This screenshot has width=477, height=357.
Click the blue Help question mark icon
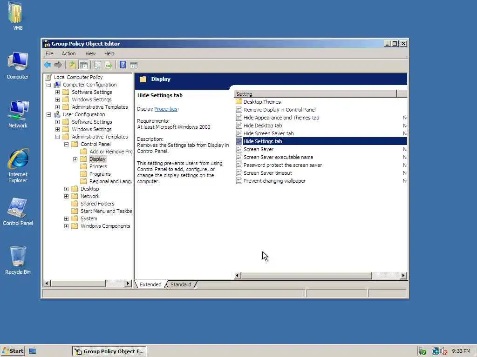[123, 65]
